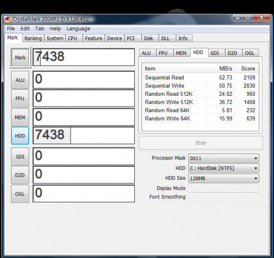Run the OGL benchmark button
This screenshot has width=274, height=258.
click(x=20, y=194)
